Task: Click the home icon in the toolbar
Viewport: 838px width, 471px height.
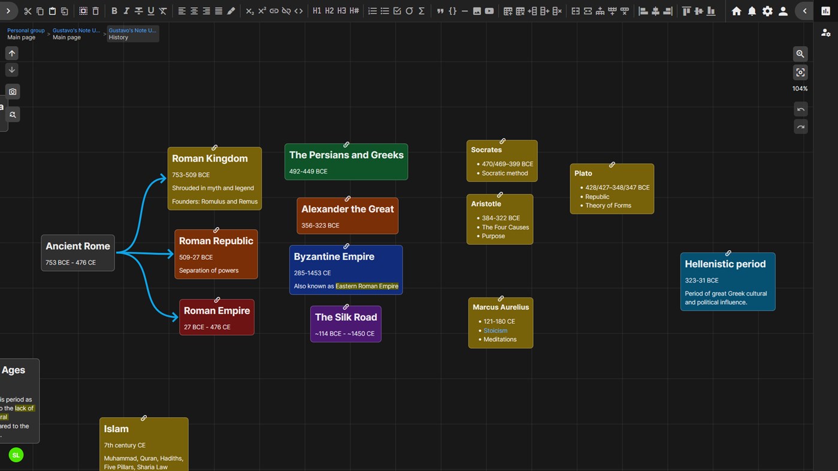Action: pyautogui.click(x=736, y=11)
